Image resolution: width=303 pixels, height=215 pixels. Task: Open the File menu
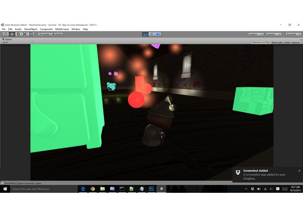coord(3,29)
